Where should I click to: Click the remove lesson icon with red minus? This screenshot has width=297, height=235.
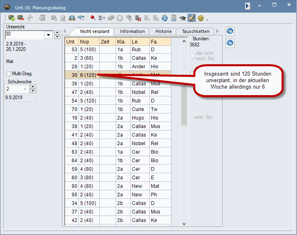coord(21,18)
